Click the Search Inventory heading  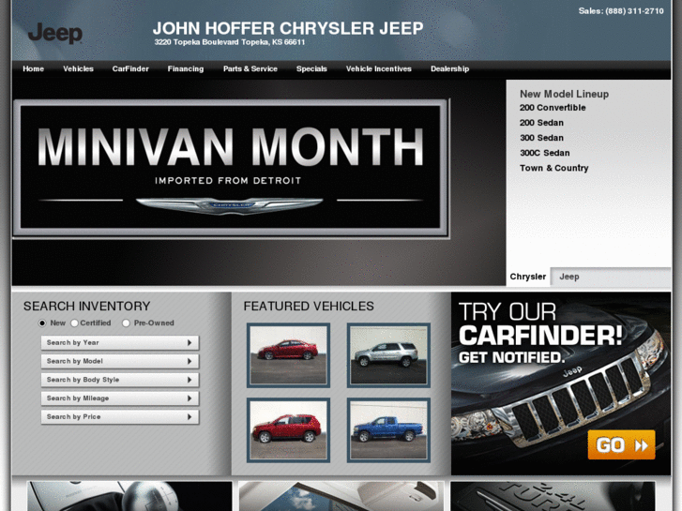(86, 307)
